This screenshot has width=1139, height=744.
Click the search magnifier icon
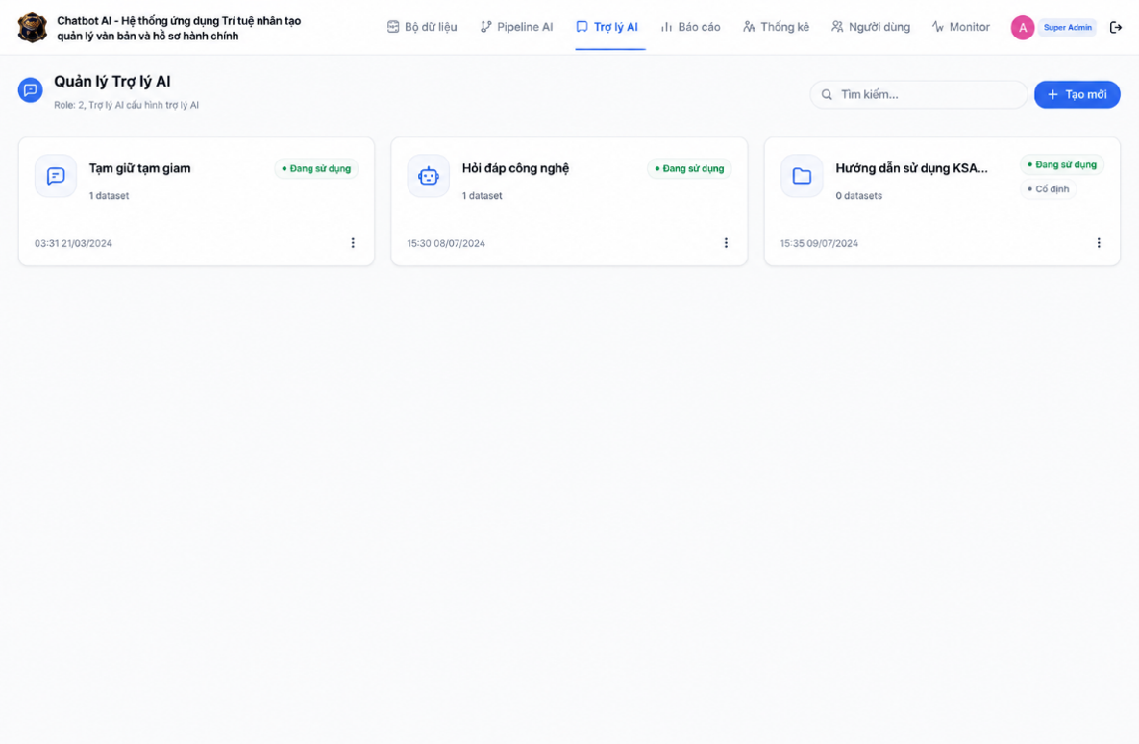click(x=827, y=94)
